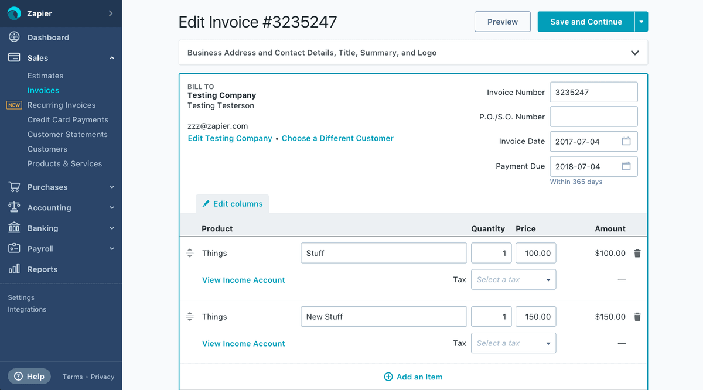This screenshot has height=390, width=703.
Task: Click the NEW badge beside Recurring Invoices
Action: 14,105
